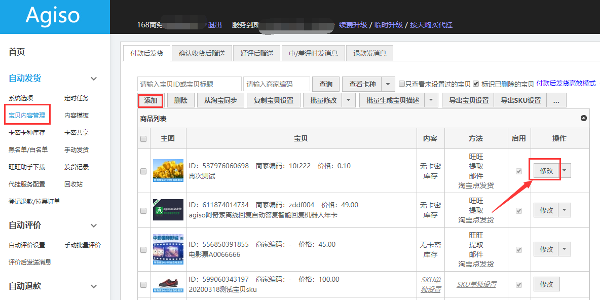Open 按天购买代挂 link

431,25
